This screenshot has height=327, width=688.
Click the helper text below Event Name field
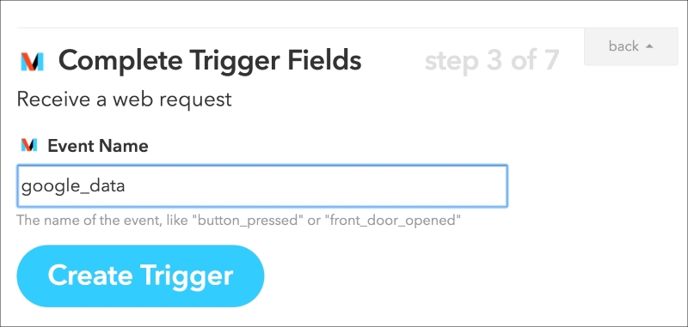click(239, 221)
